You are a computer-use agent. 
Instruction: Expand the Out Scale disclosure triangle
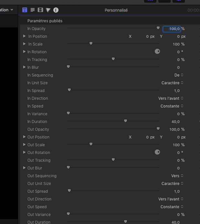(x=25, y=145)
